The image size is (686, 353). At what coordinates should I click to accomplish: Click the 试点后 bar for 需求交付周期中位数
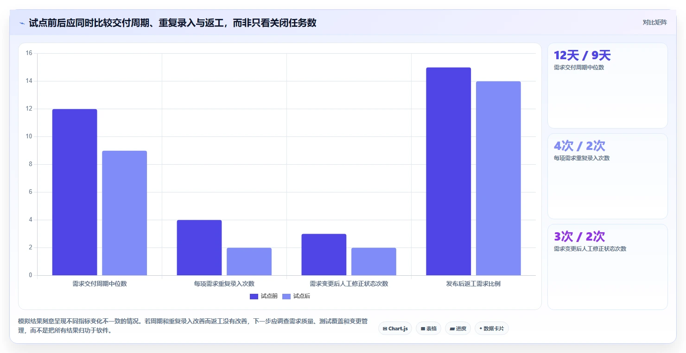tap(125, 213)
